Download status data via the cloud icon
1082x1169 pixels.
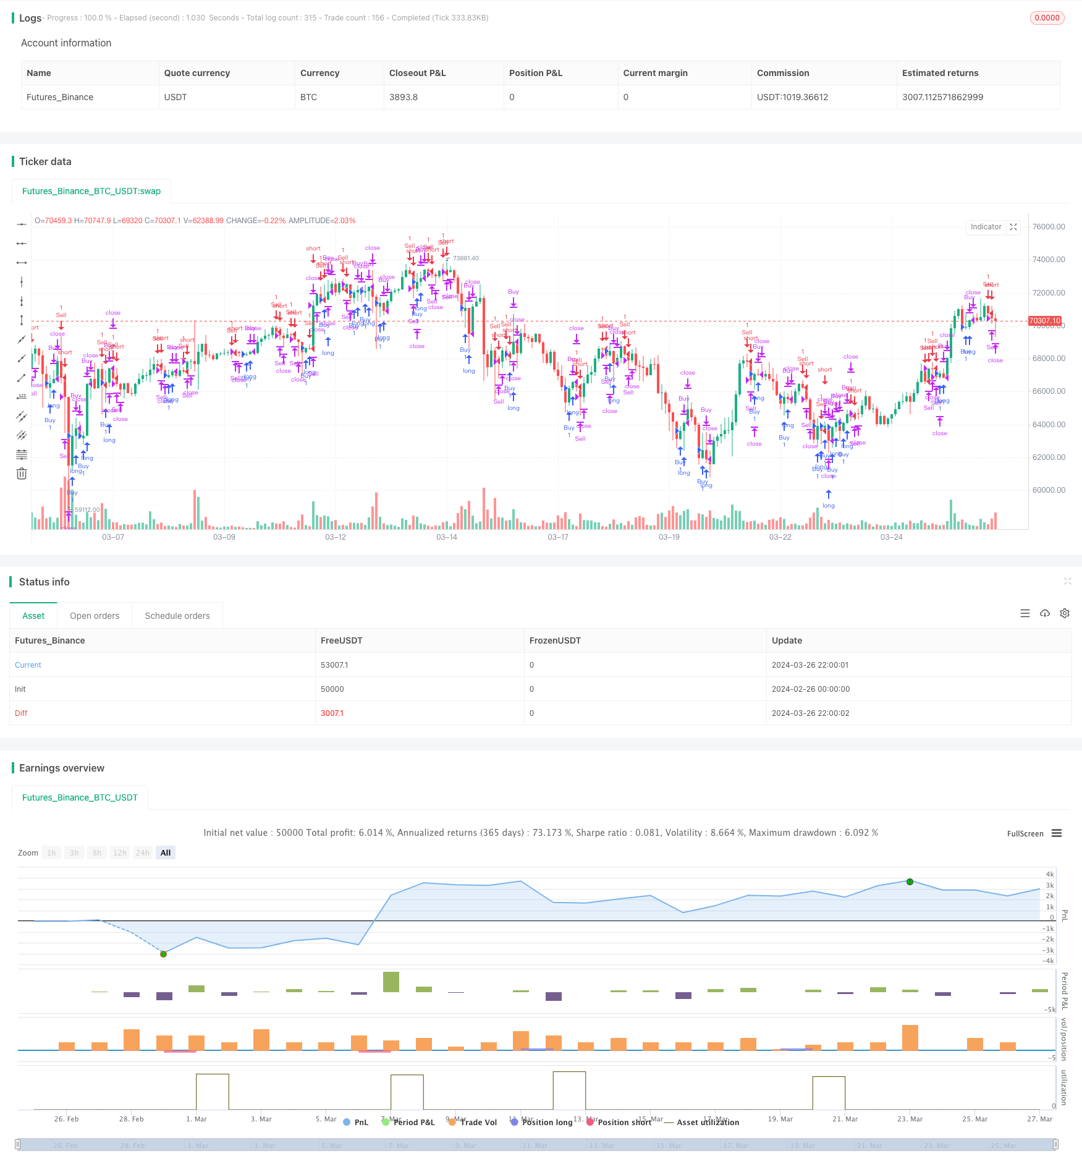1045,613
